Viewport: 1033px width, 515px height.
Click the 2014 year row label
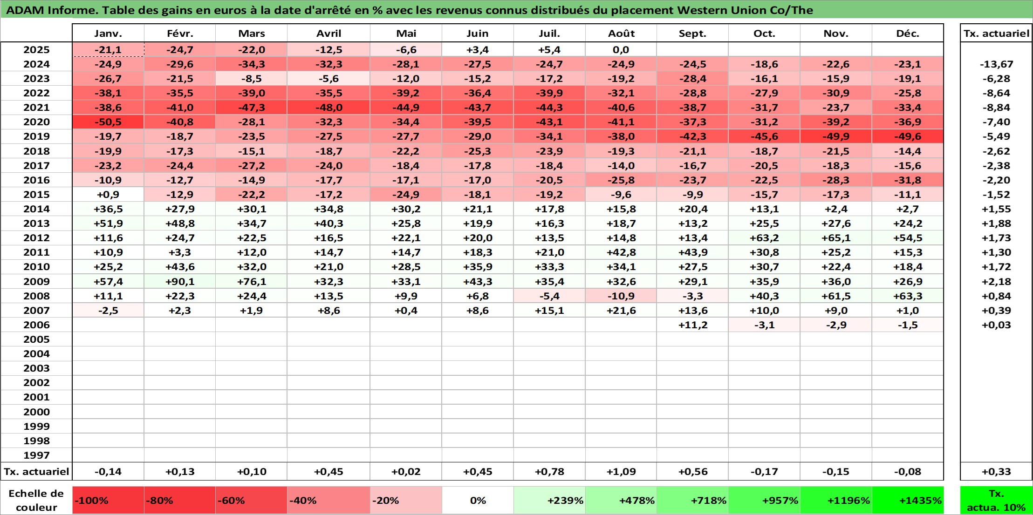[x=36, y=209]
